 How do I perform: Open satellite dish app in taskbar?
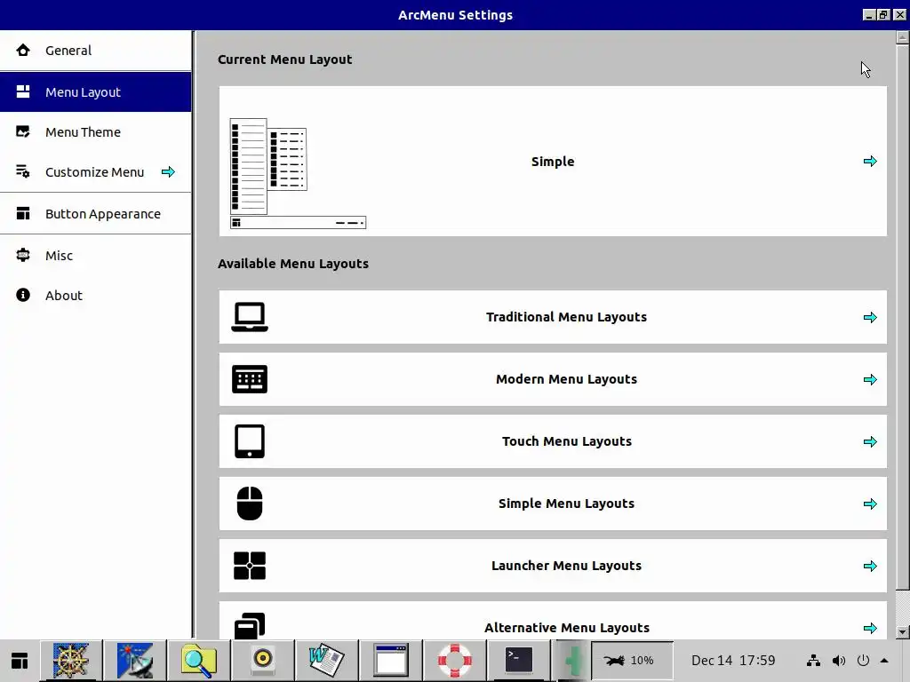tap(135, 661)
